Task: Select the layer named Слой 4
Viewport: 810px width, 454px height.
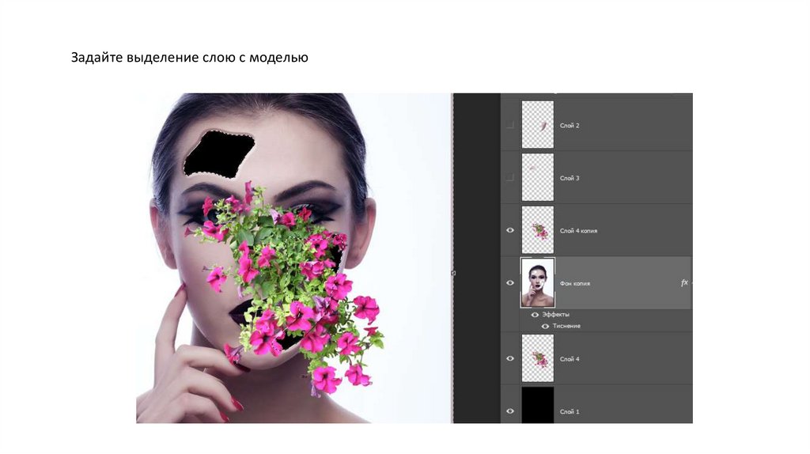Action: tap(570, 359)
